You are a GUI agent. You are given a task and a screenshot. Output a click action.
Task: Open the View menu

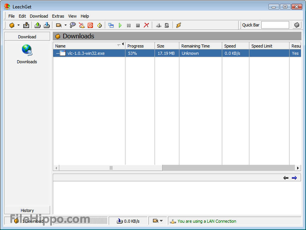(72, 16)
